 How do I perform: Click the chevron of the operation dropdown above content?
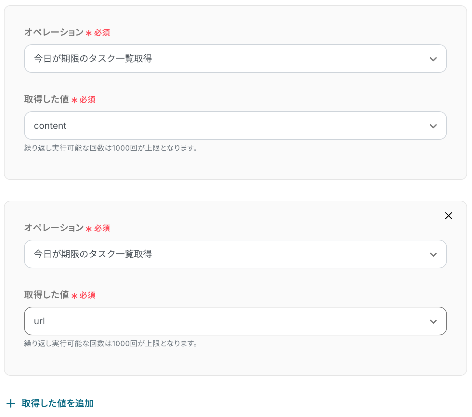pyautogui.click(x=433, y=59)
